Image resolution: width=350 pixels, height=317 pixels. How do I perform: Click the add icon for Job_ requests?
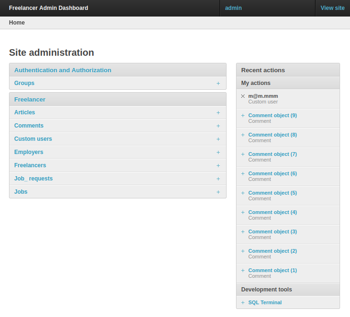(x=218, y=179)
